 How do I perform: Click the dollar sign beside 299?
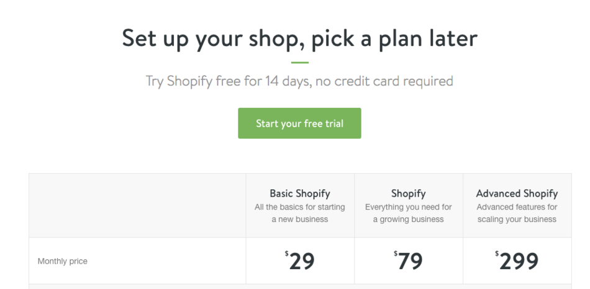(497, 253)
